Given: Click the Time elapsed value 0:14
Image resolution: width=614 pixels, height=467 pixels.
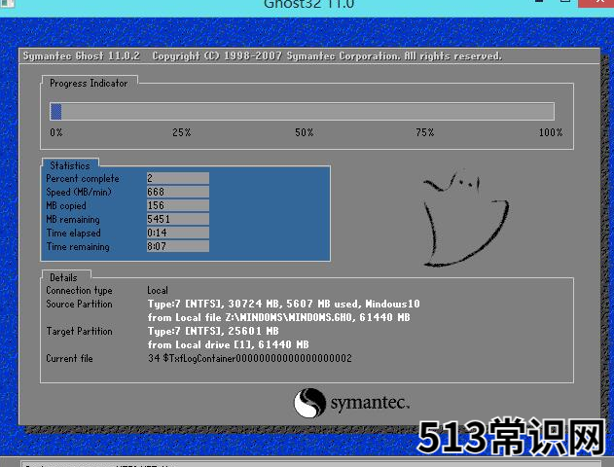Looking at the screenshot, I should [x=178, y=233].
